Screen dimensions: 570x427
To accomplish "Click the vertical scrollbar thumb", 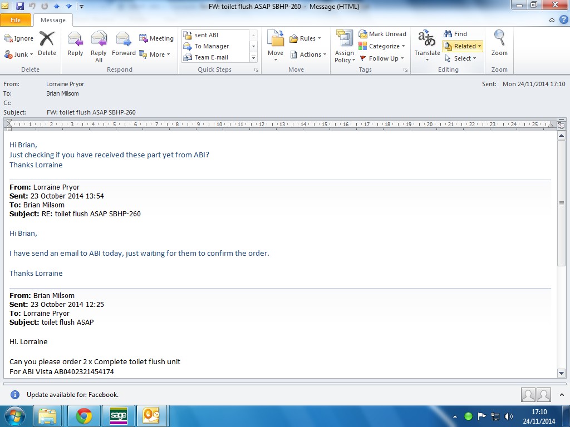I will (x=561, y=203).
